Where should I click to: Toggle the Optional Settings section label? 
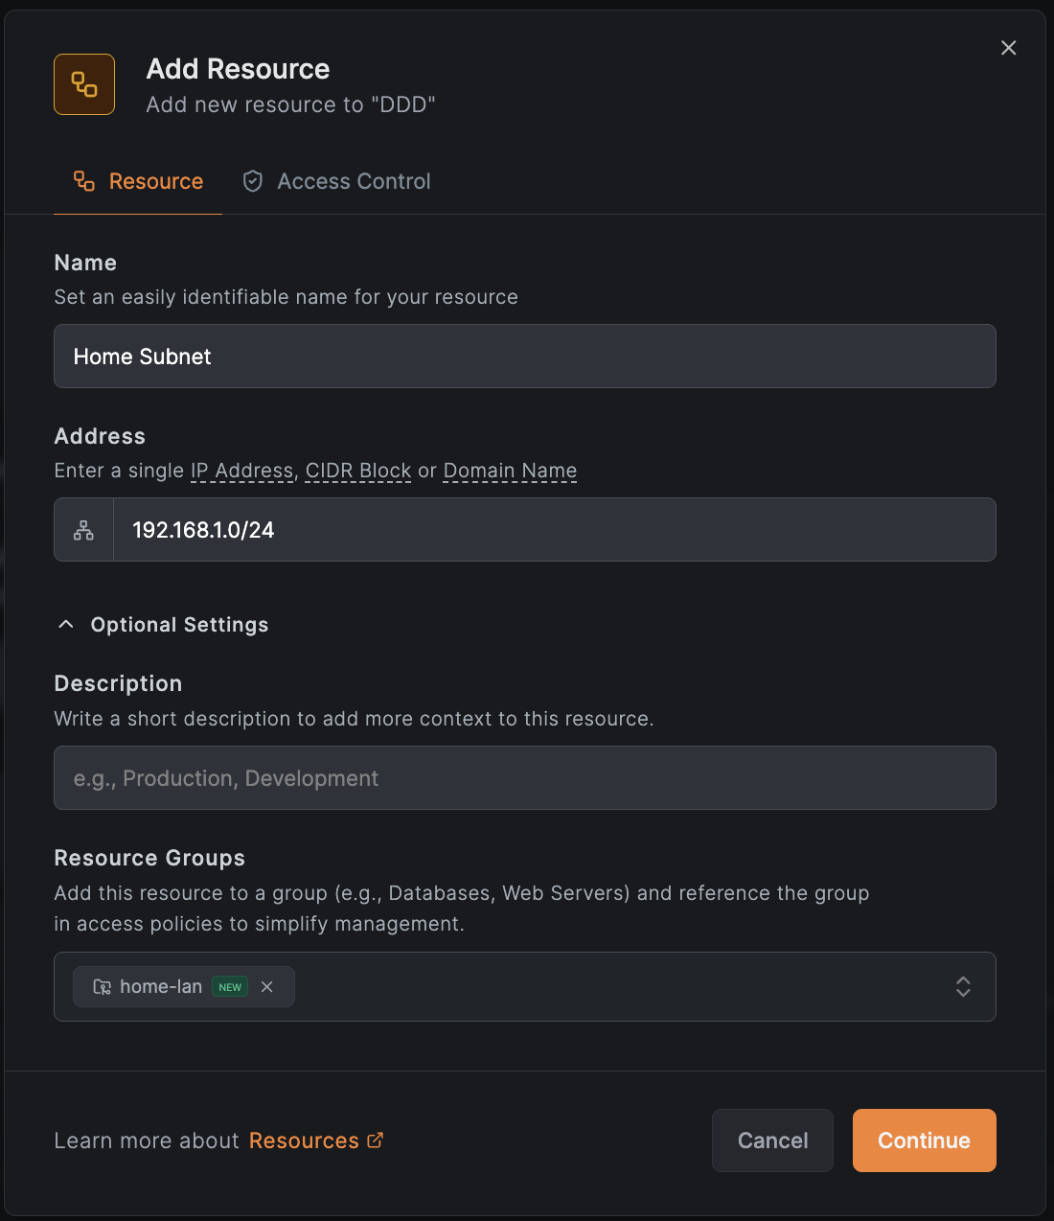click(x=179, y=625)
